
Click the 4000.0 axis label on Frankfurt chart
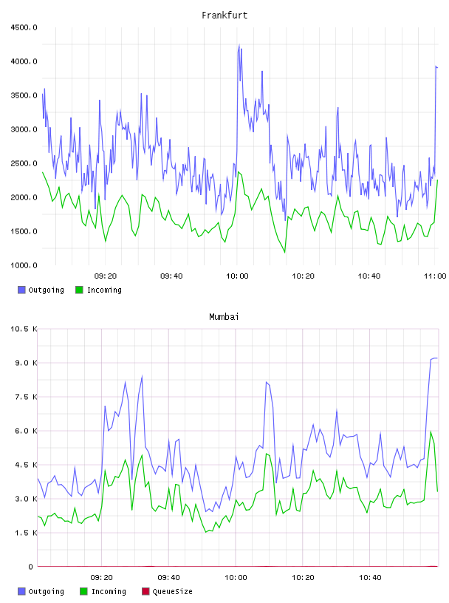tap(24, 61)
